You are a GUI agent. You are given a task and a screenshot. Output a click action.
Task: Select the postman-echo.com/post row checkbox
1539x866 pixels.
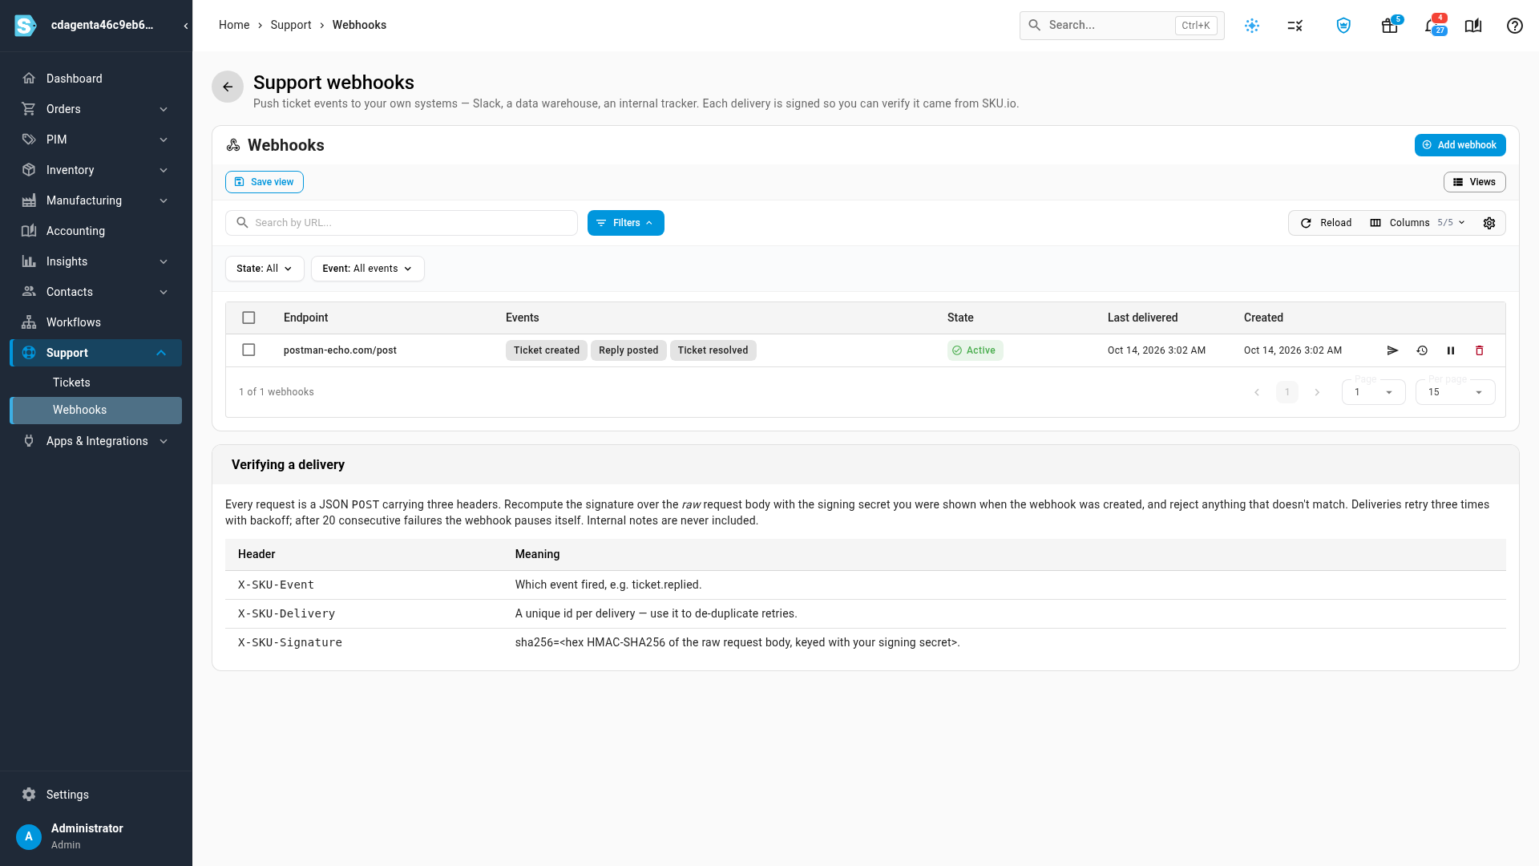point(248,350)
